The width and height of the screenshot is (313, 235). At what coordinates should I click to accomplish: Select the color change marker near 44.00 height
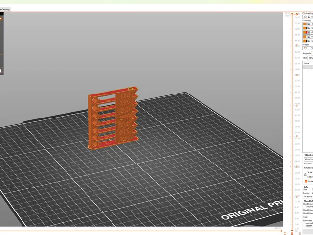coord(297,105)
